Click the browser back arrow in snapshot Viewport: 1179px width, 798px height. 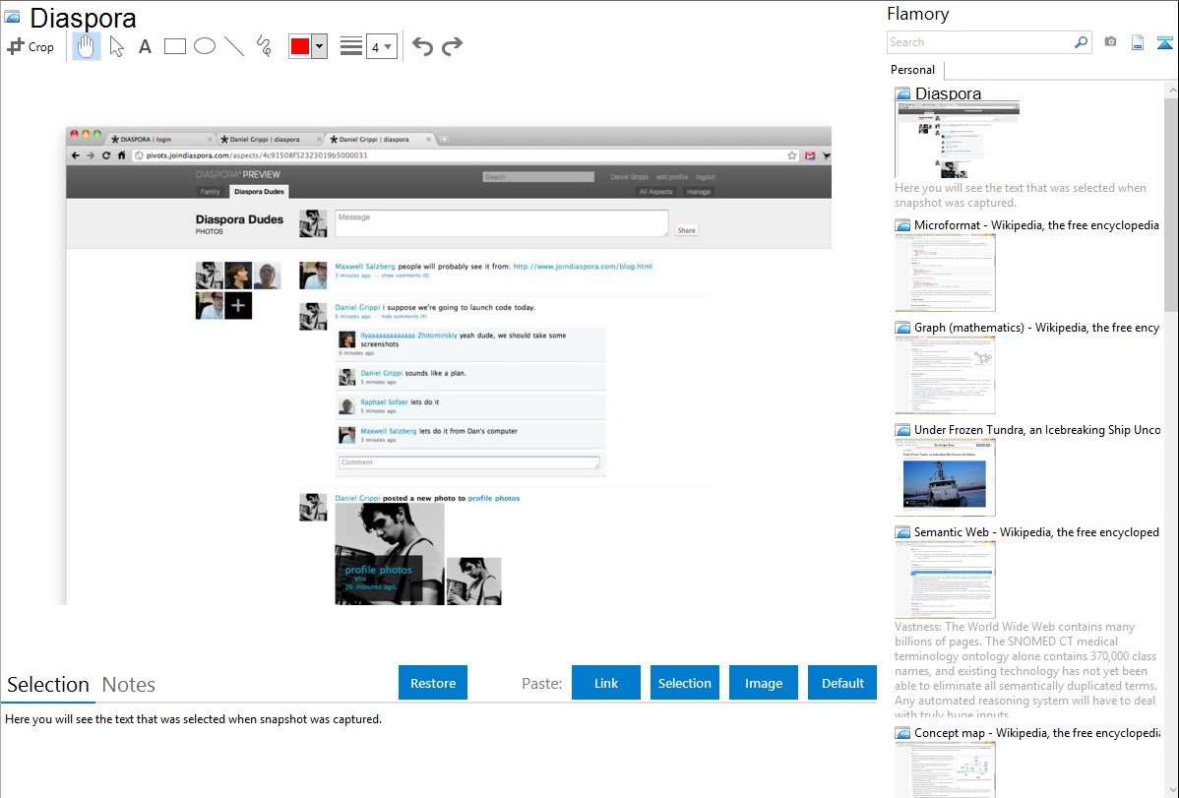[x=75, y=155]
